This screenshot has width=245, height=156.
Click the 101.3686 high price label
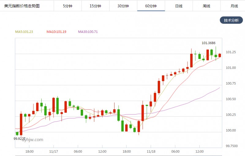pos(209,43)
